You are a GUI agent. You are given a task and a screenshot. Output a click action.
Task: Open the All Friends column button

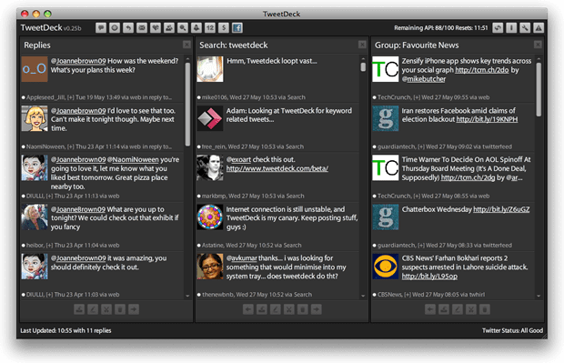coord(115,27)
